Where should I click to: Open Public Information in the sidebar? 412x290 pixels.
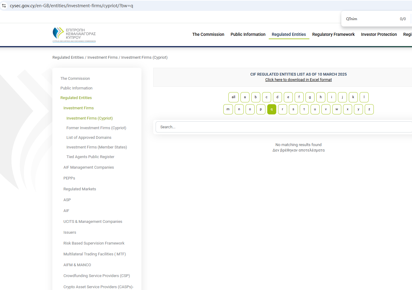tap(76, 88)
